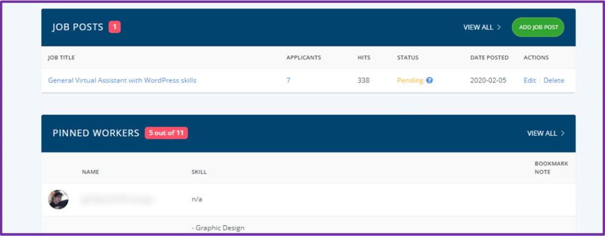The height and width of the screenshot is (236, 605).
Task: Click the Skill column header
Action: click(199, 172)
